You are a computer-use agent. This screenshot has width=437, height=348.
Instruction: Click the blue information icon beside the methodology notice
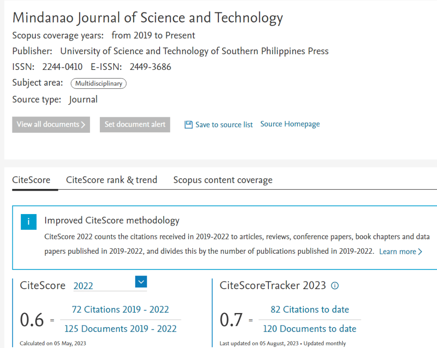[28, 222]
